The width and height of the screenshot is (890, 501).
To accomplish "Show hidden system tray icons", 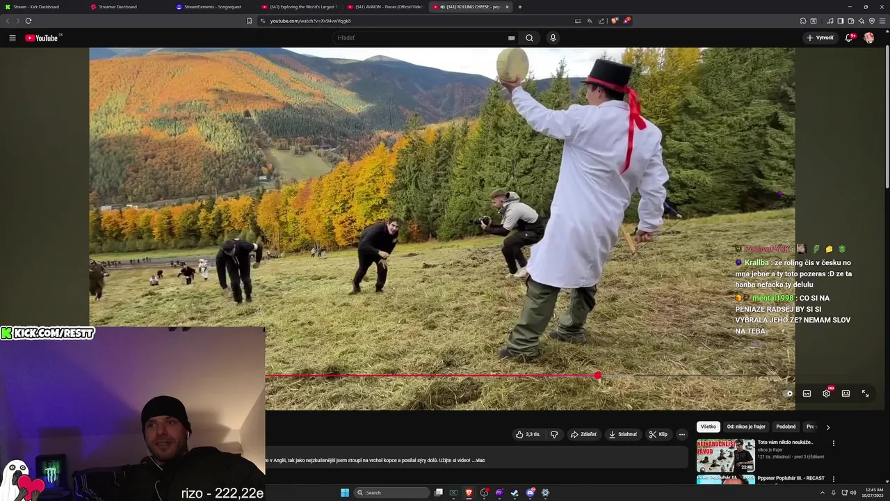I will coord(824,493).
